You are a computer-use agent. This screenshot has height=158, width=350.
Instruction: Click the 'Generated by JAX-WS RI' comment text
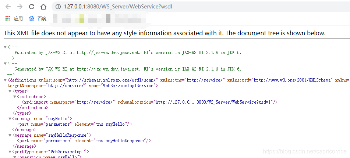tap(128, 69)
